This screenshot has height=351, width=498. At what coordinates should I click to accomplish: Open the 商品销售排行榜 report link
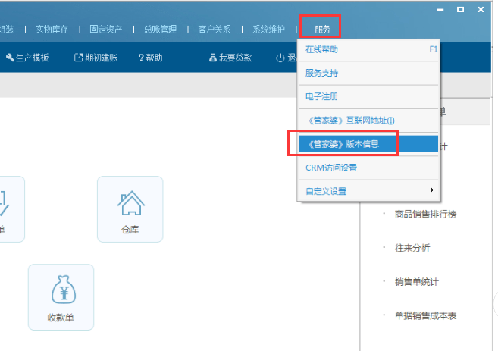point(425,214)
